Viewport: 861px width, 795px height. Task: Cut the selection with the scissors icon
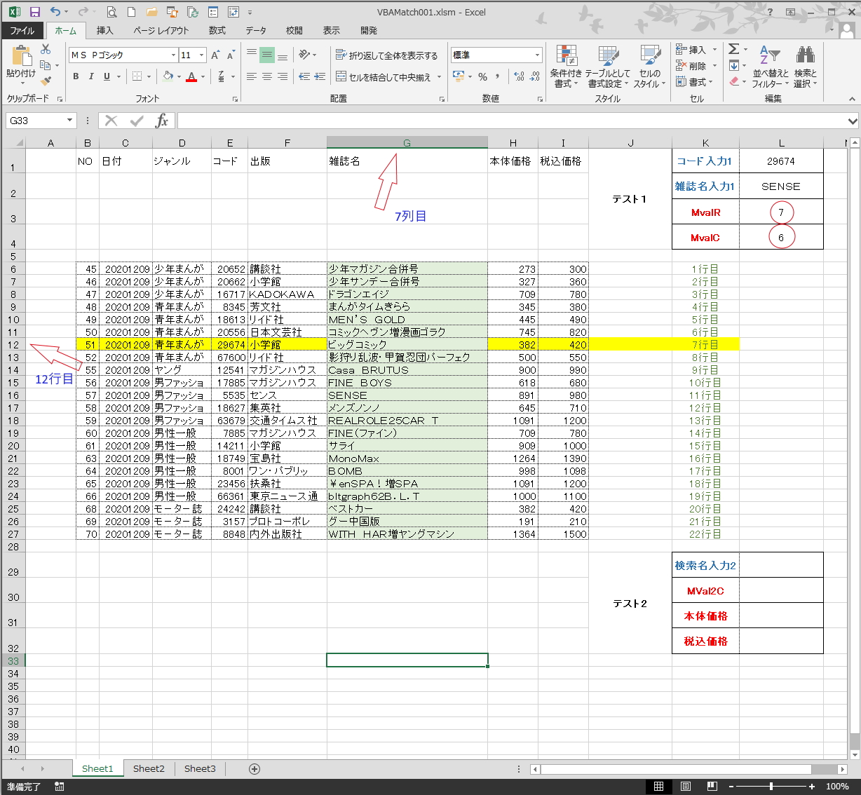(x=46, y=49)
